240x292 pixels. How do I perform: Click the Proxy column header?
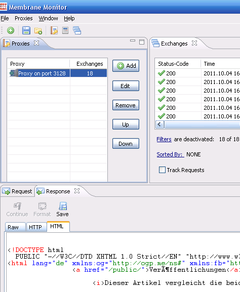click(x=38, y=64)
